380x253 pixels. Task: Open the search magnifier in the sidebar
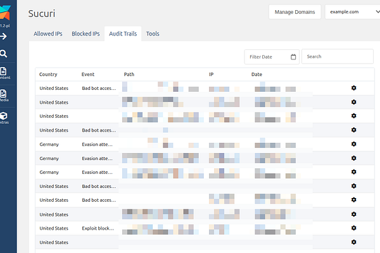click(3, 54)
